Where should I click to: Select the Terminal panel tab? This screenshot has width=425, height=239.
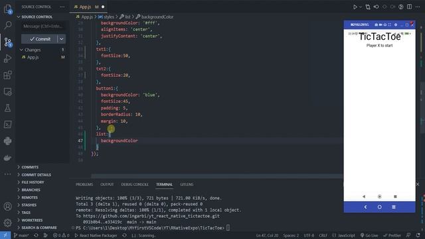[x=164, y=185]
